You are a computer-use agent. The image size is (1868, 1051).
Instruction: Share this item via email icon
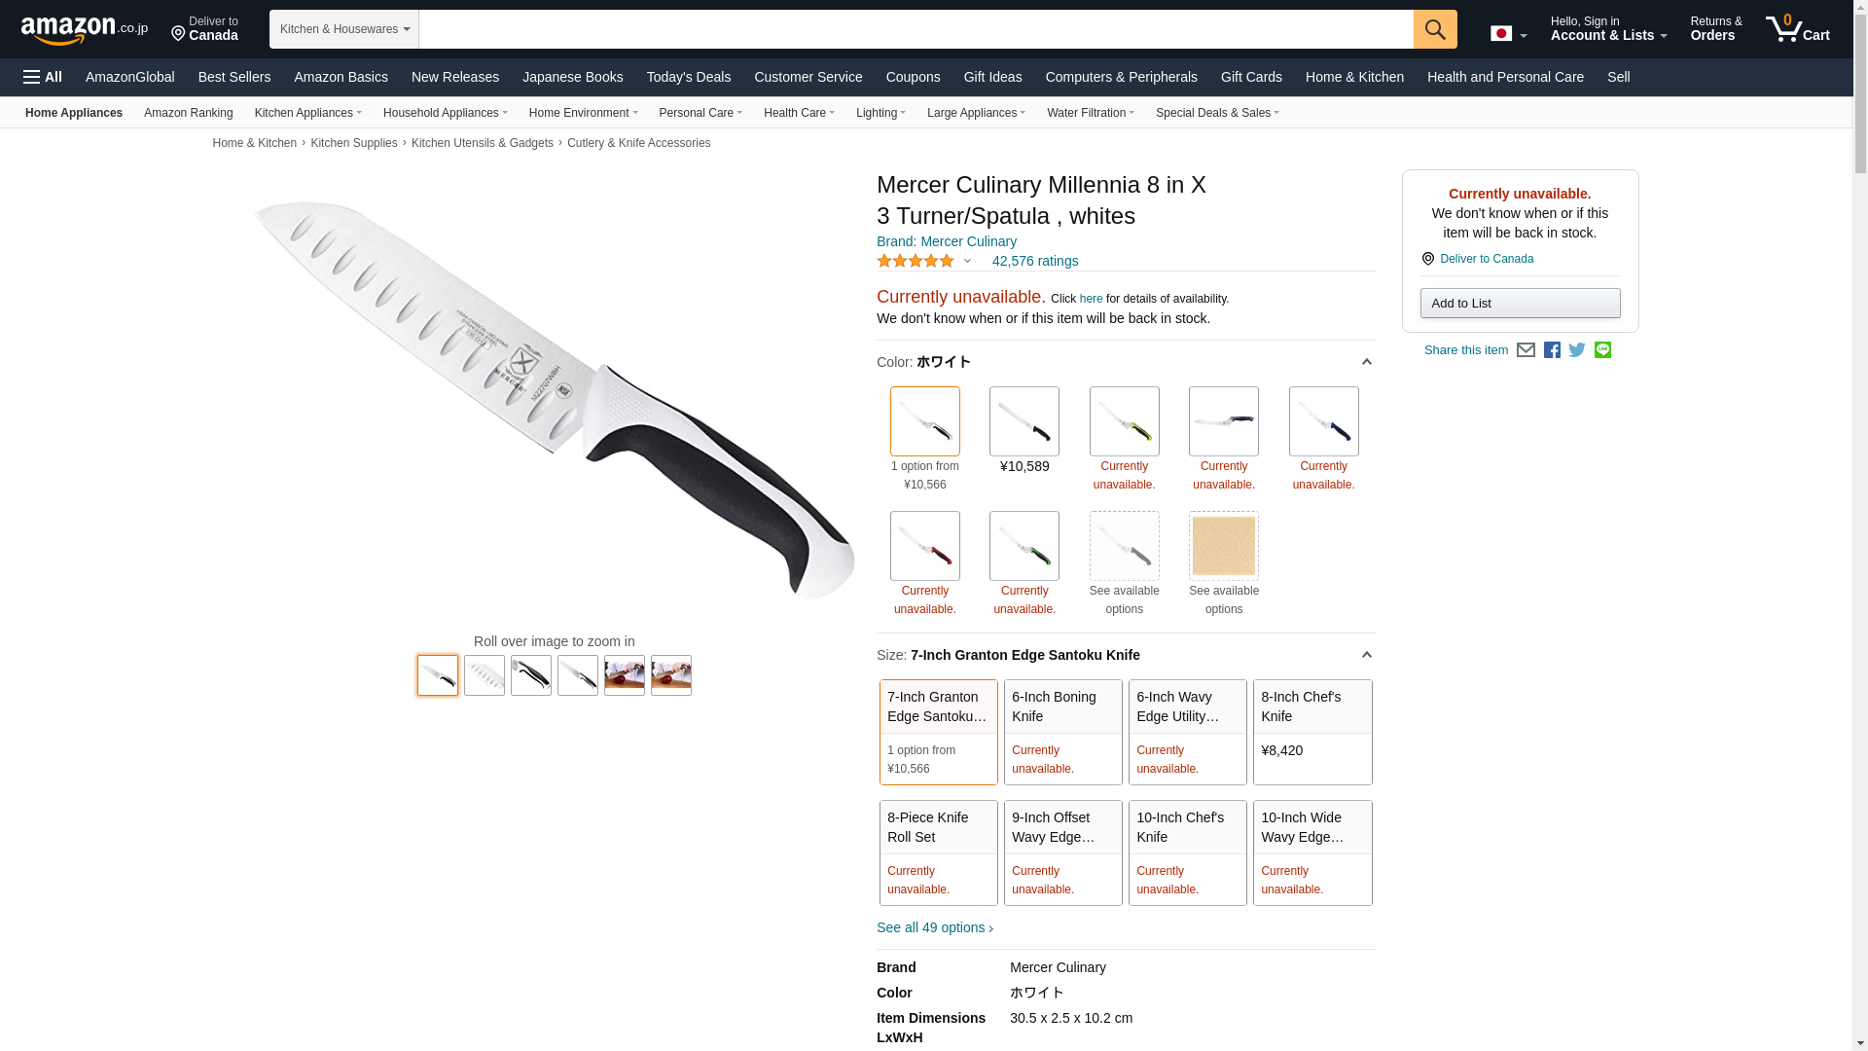[x=1526, y=350]
